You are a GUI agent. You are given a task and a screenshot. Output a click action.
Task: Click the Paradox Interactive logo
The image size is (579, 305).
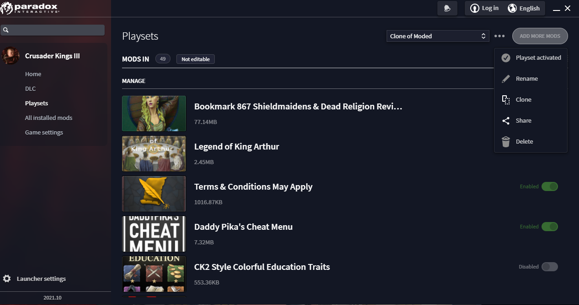[x=31, y=8]
